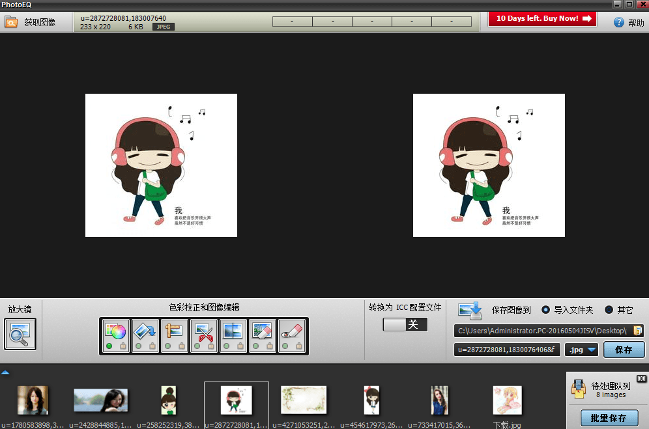The image size is (649, 429).
Task: Open the .jpg format dropdown
Action: (581, 350)
